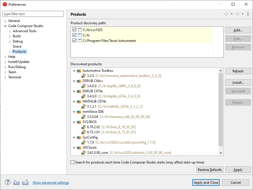Uncheck the C:/Program Files/Texas Instruments path
253x190 pixels.
[74, 40]
